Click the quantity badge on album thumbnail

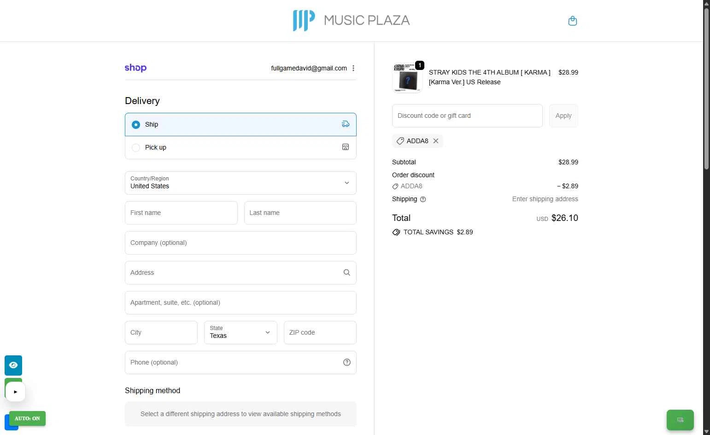click(420, 65)
